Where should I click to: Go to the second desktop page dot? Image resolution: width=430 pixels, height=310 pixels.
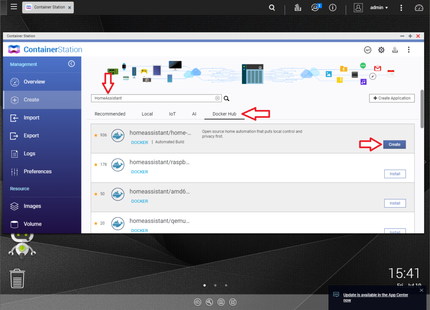pos(215,285)
